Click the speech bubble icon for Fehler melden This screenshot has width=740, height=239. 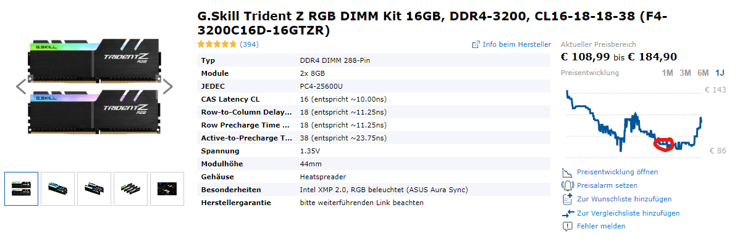pyautogui.click(x=567, y=226)
